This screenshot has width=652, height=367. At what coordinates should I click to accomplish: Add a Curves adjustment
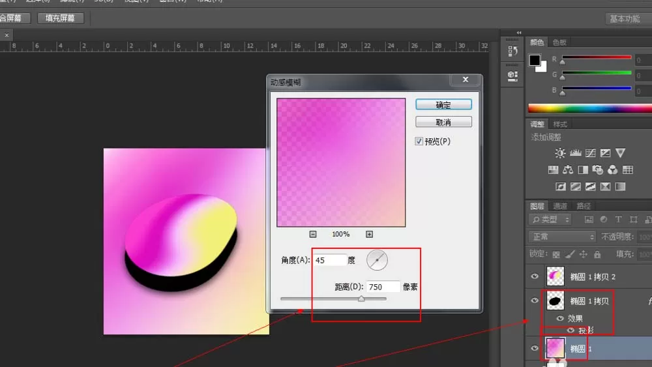(x=591, y=153)
